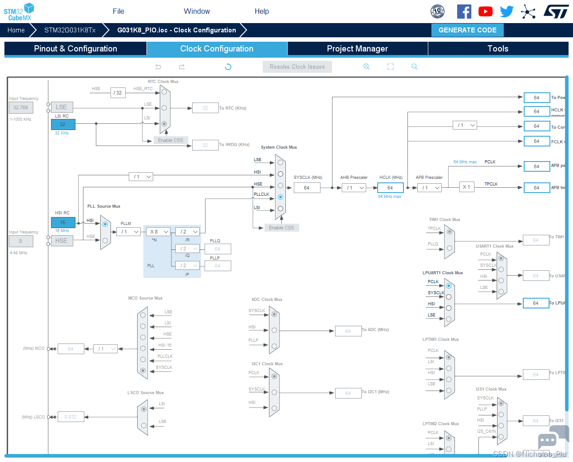This screenshot has height=462, width=573.
Task: Click the STM32CubeMX logo
Action: tap(19, 12)
